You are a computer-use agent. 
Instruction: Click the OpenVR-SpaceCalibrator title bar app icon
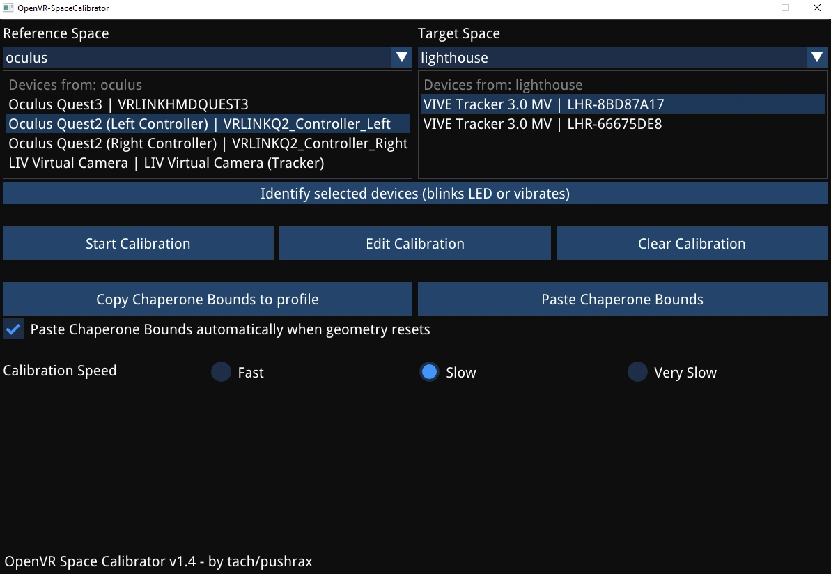(x=8, y=8)
